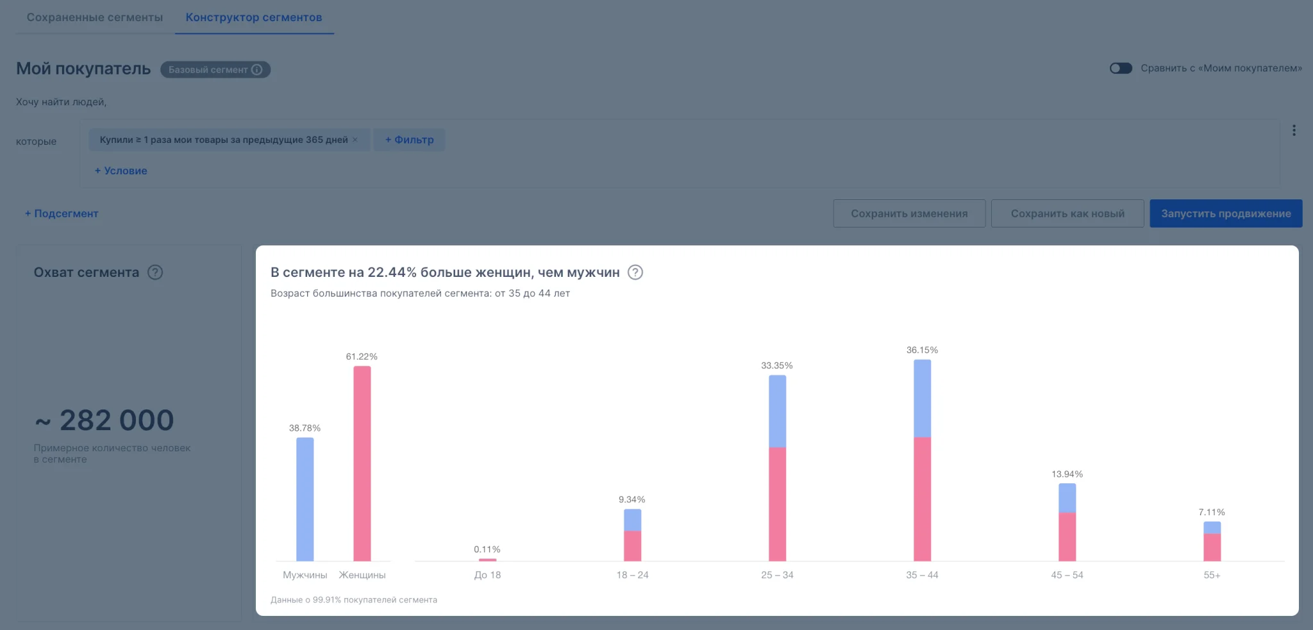Click the Купили ≥ 1 раза filter chip text
Viewport: 1313px width, 630px height.
point(224,140)
